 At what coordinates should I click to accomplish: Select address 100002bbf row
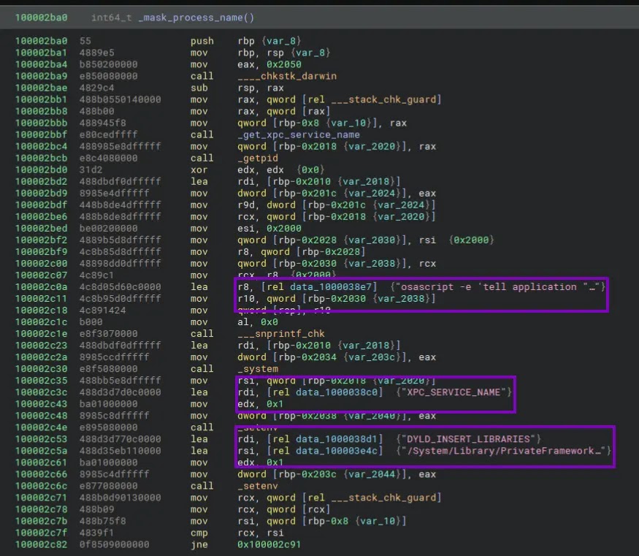click(x=41, y=134)
